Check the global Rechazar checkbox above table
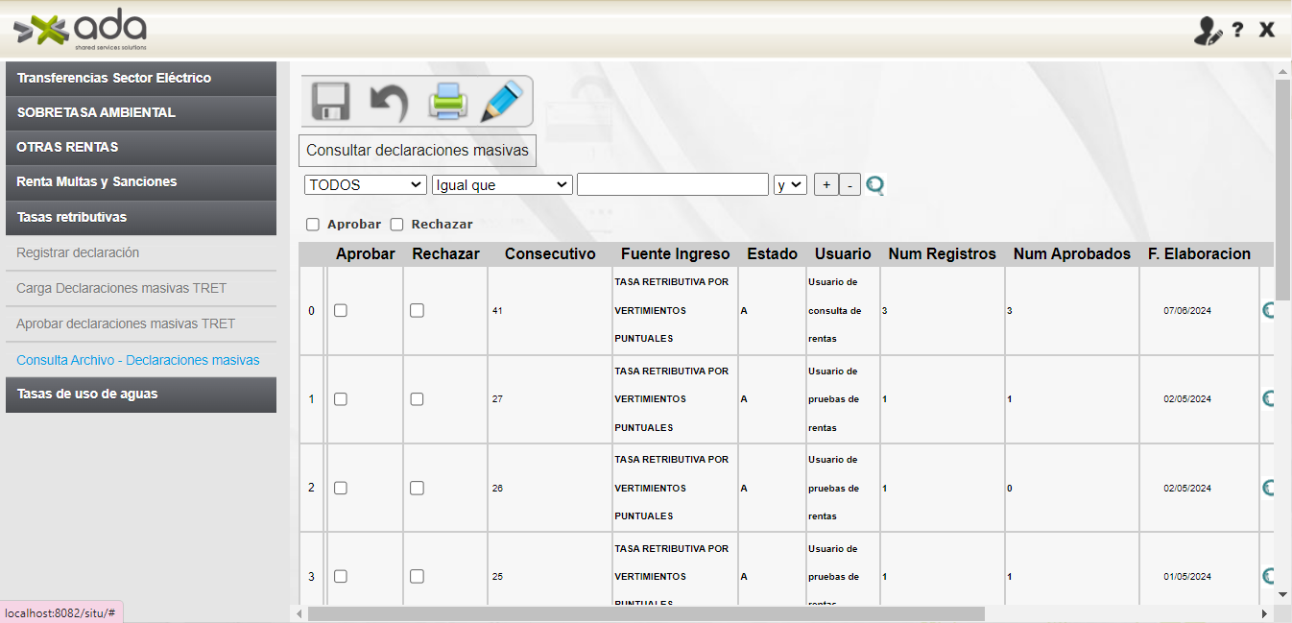The width and height of the screenshot is (1292, 623). point(396,225)
